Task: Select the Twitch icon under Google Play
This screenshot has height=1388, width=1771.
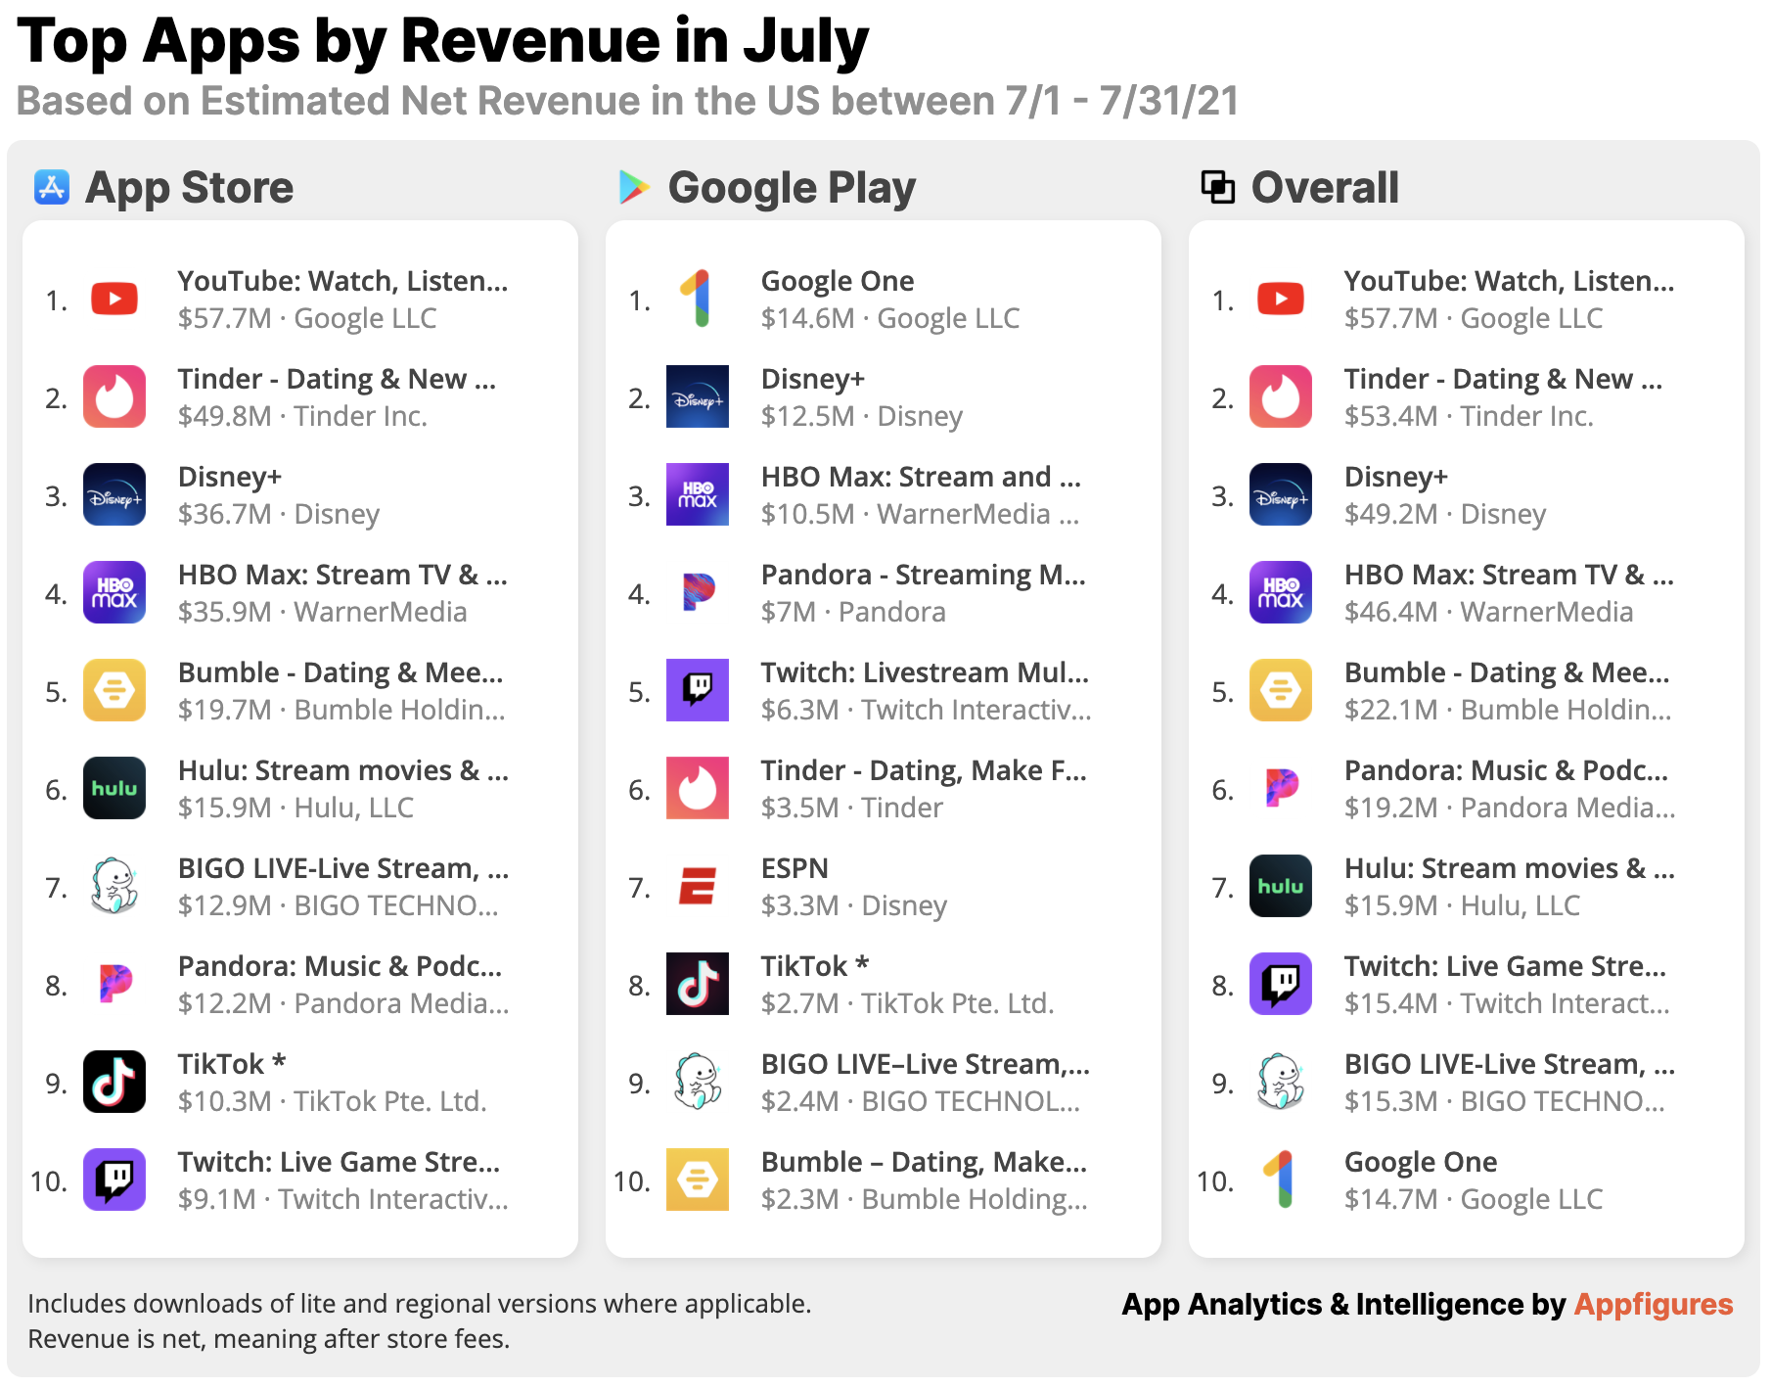Action: click(697, 690)
